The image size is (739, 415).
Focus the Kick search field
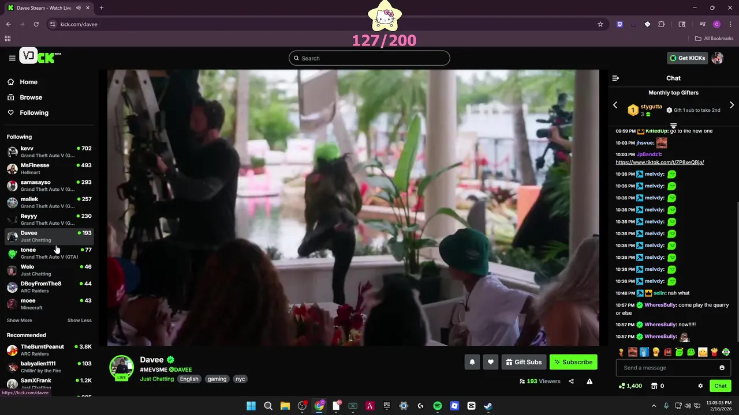[369, 58]
